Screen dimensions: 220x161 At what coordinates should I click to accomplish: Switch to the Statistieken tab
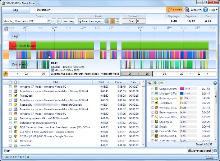(44, 10)
